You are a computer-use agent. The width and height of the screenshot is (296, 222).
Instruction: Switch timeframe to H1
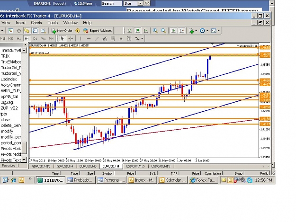coord(19,39)
